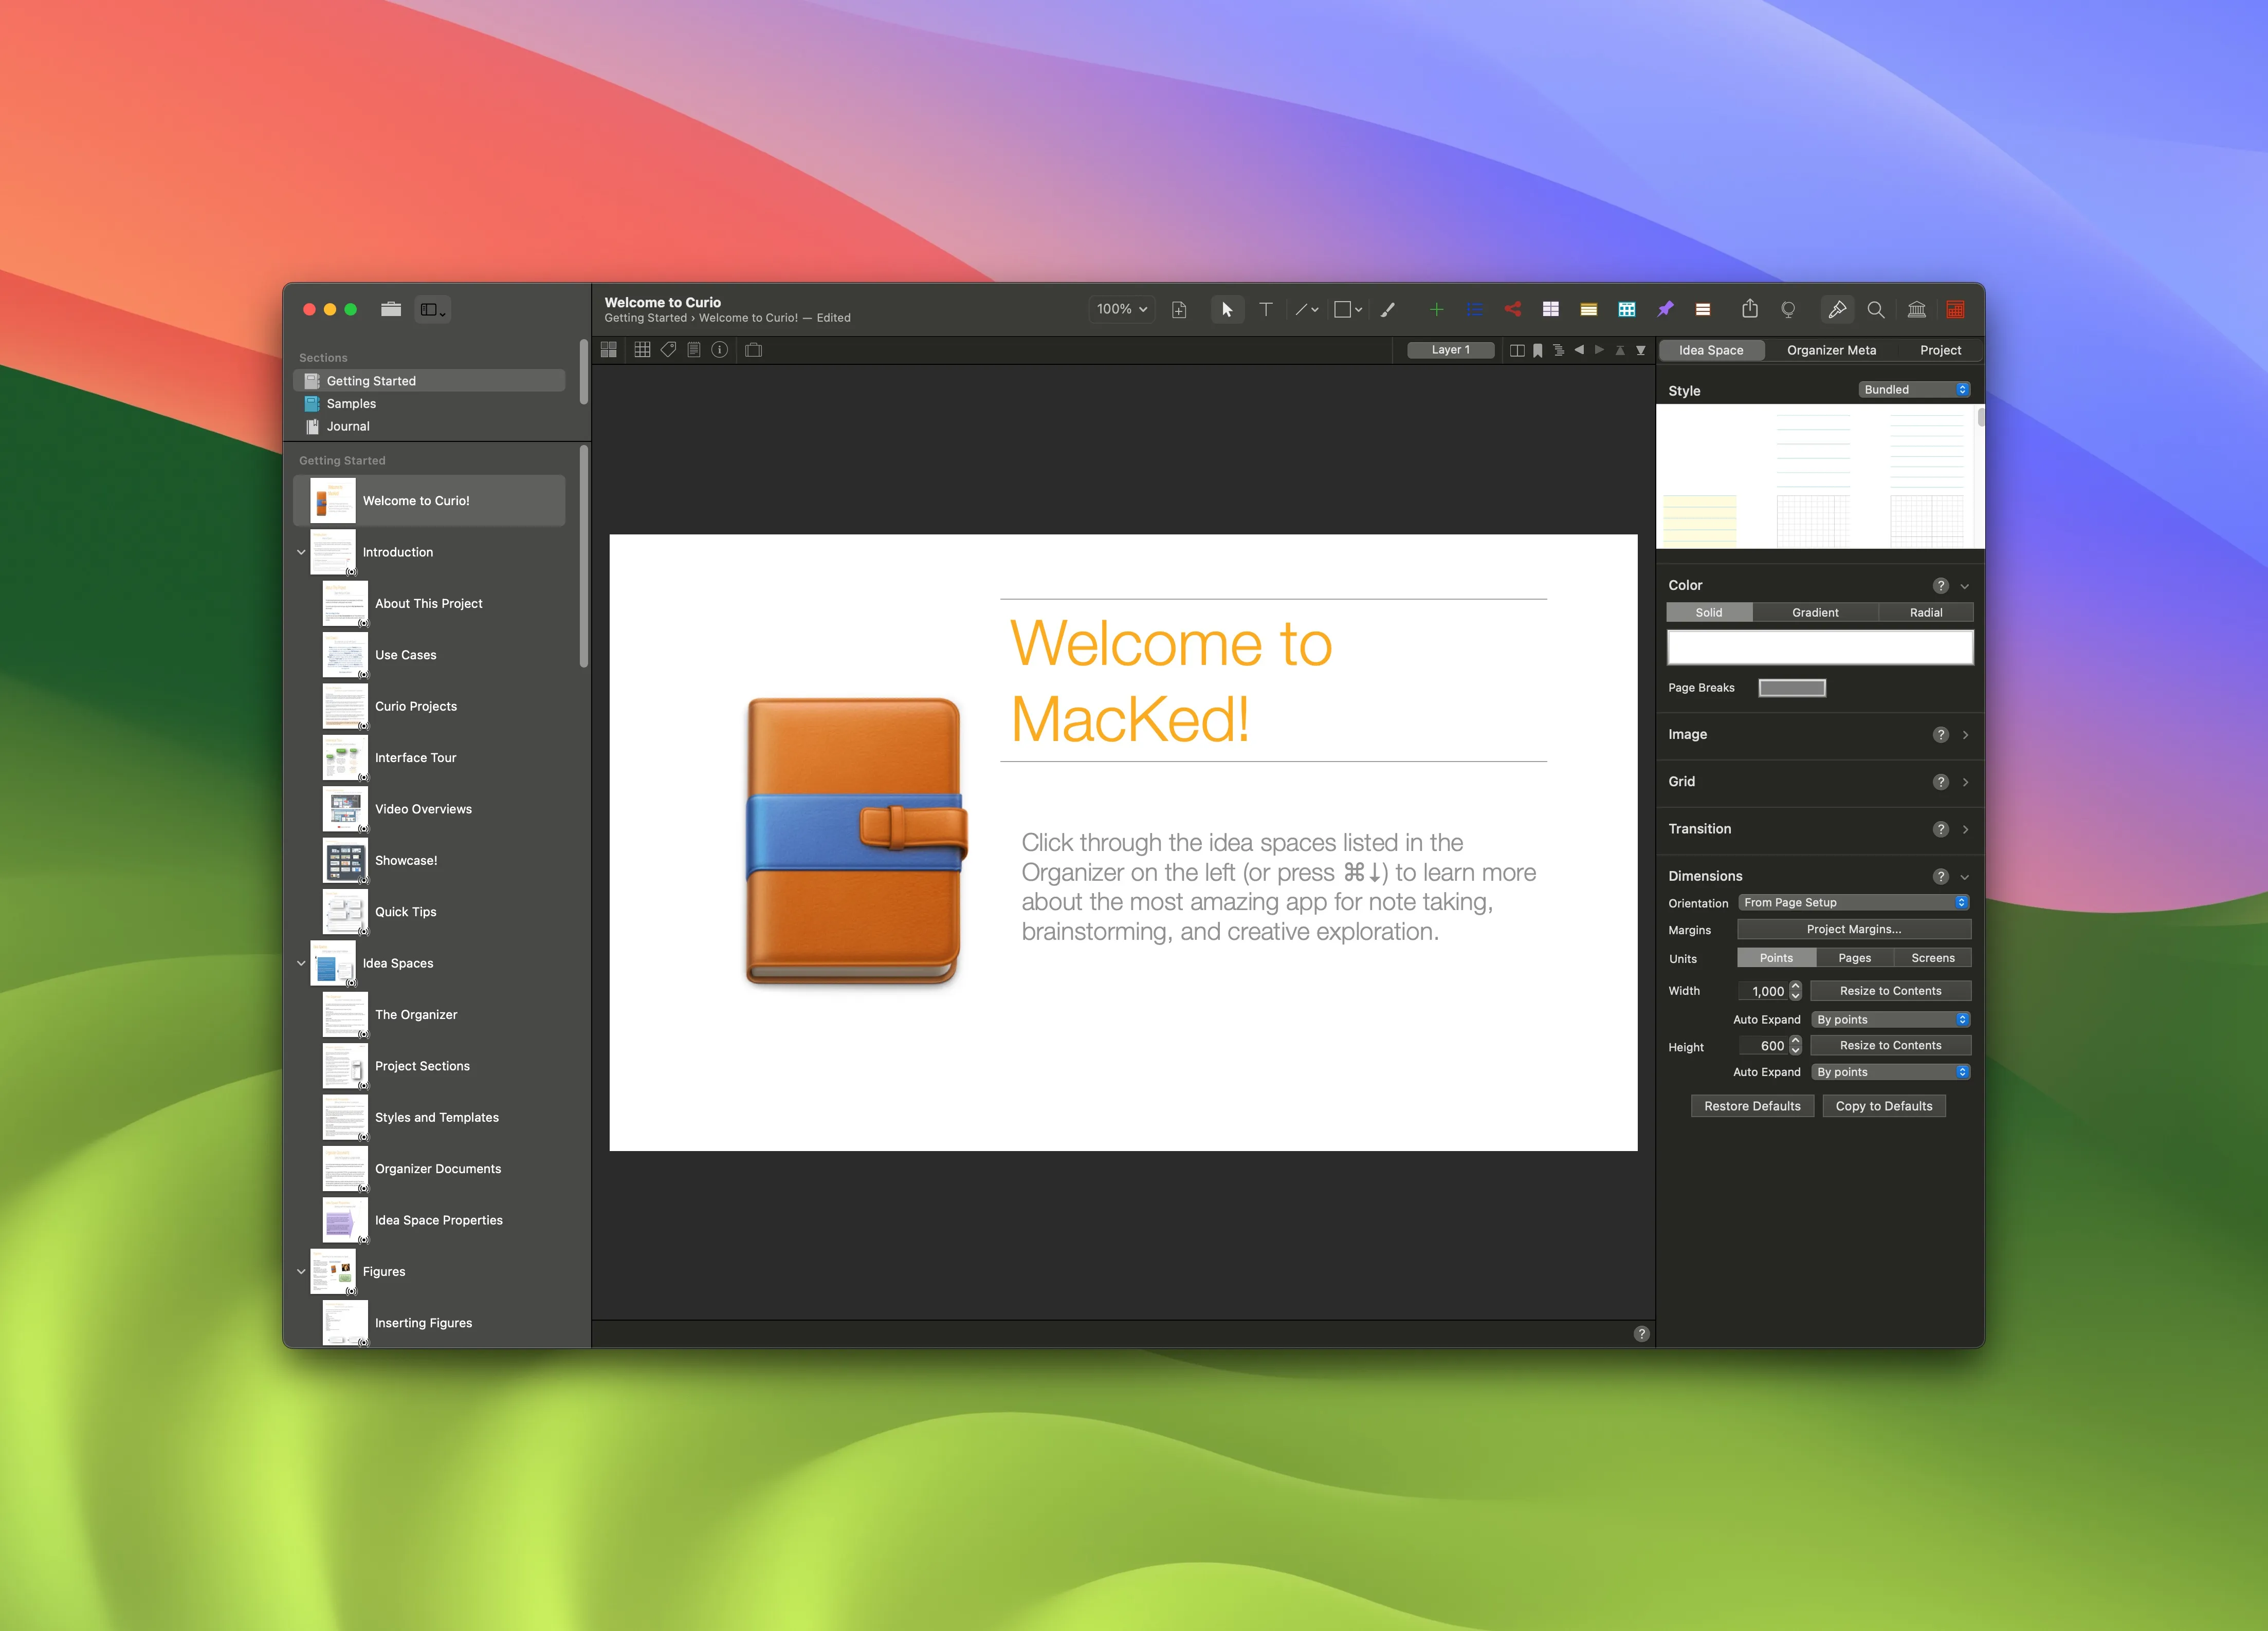Viewport: 2268px width, 1631px height.
Task: Click the bookmark icon in layer bar
Action: click(x=1537, y=351)
